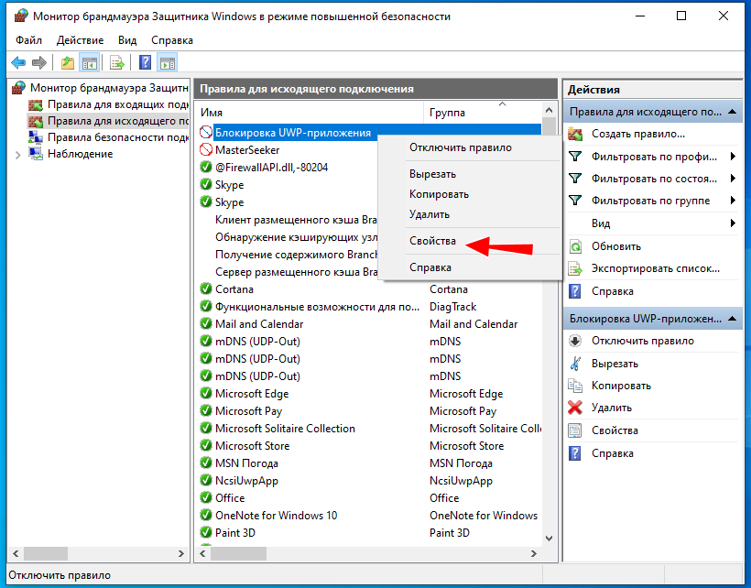Open the Действие menu
The image size is (751, 588).
point(80,40)
